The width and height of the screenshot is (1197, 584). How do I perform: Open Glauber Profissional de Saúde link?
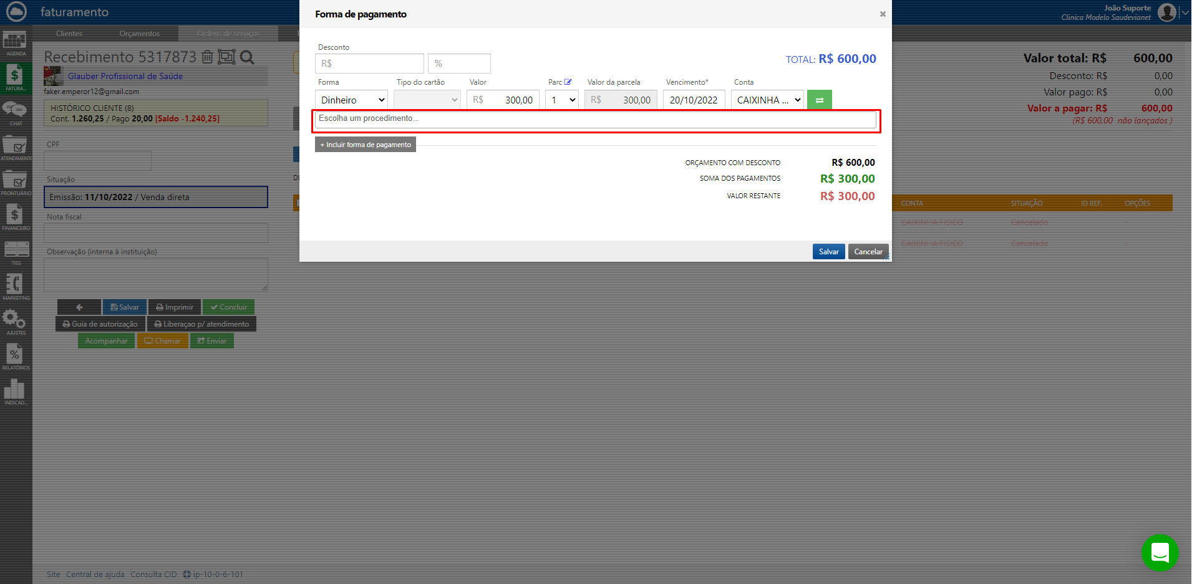125,76
